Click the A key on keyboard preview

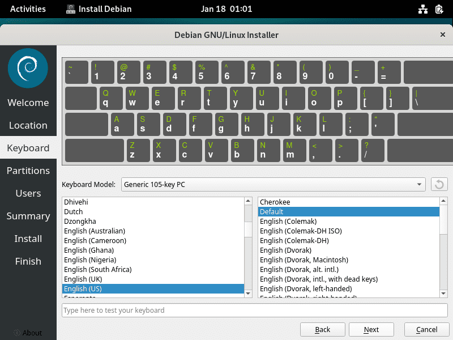(x=122, y=124)
